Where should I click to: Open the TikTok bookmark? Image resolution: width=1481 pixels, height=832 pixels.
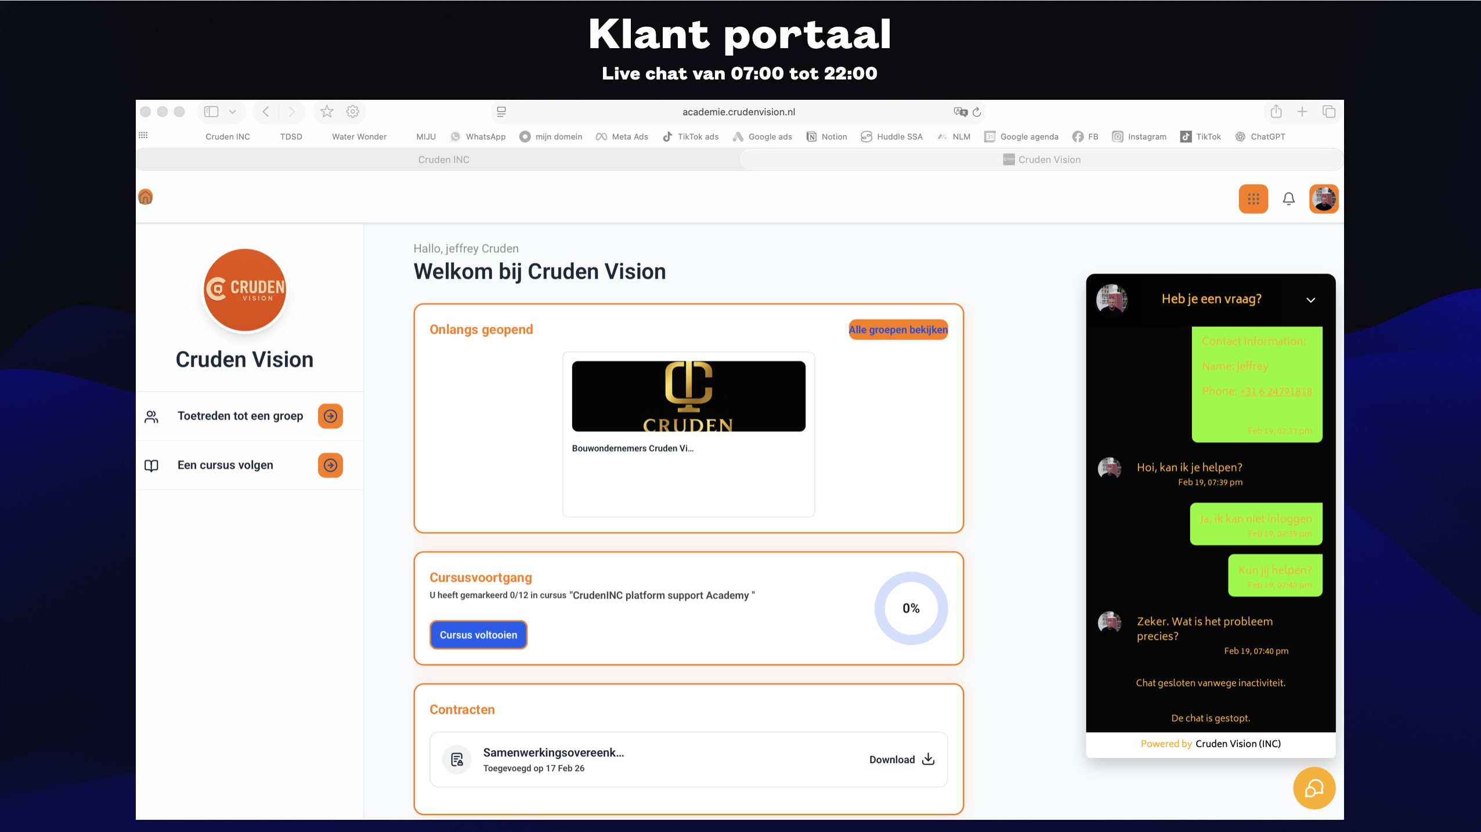(1201, 136)
